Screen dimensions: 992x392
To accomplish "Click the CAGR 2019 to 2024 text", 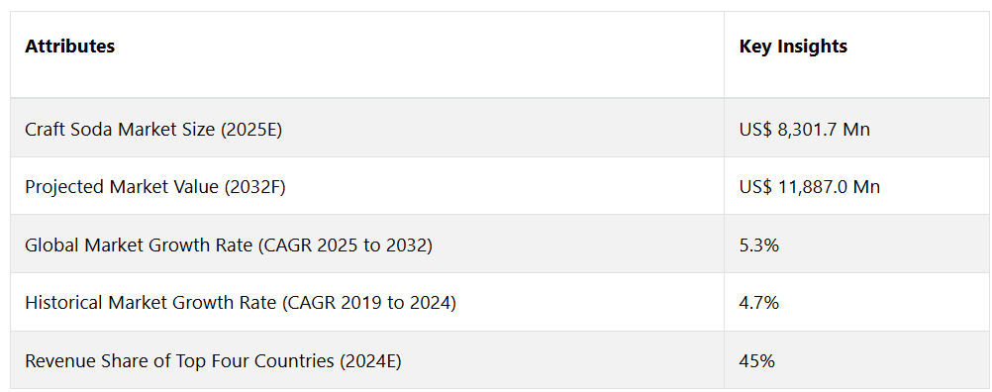I will [369, 304].
